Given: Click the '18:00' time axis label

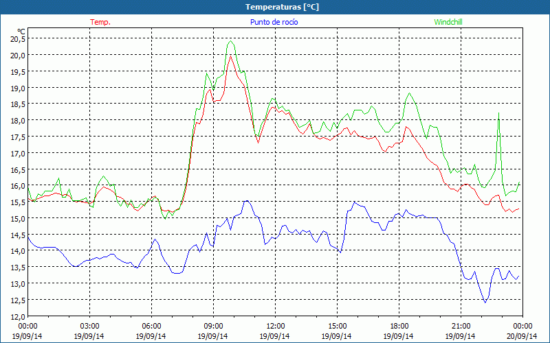Looking at the screenshot, I should (x=399, y=326).
